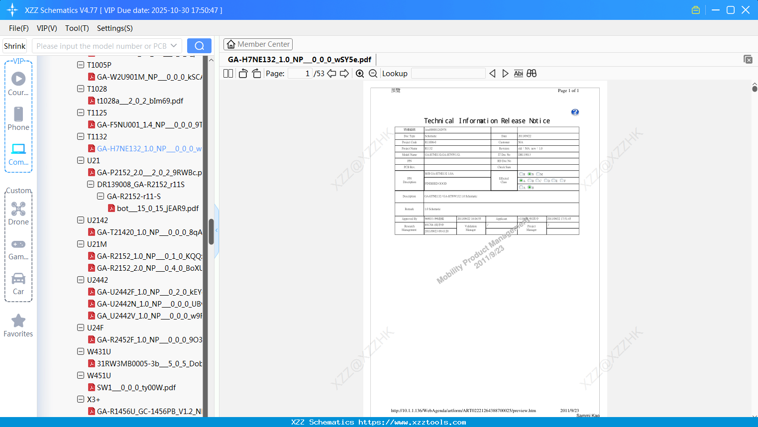The height and width of the screenshot is (427, 758).
Task: Click the Lookup text field
Action: tap(448, 74)
